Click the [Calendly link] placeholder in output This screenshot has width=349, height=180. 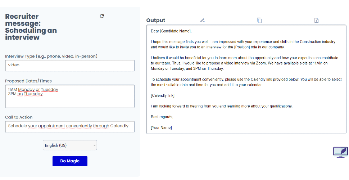tap(163, 95)
